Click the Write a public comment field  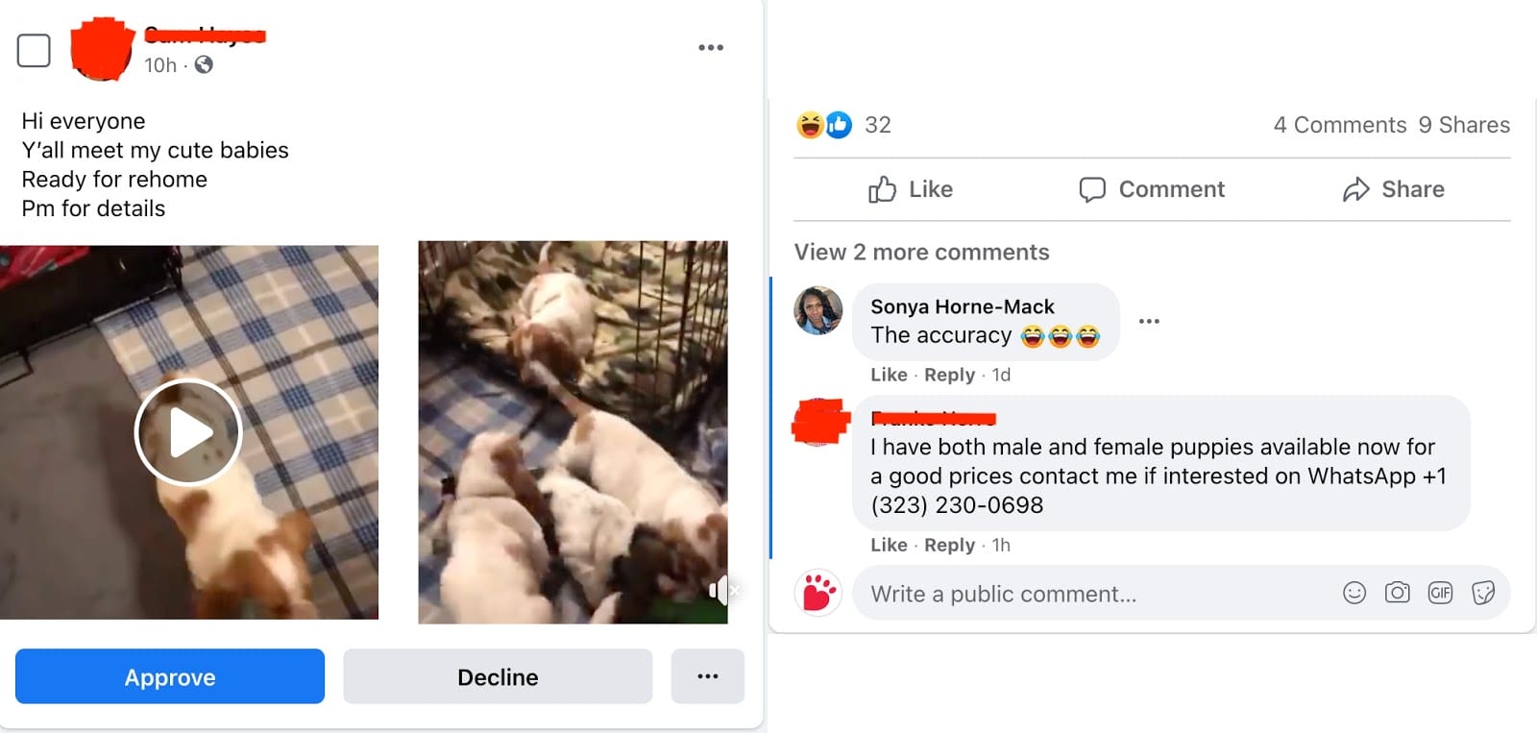(x=1057, y=594)
